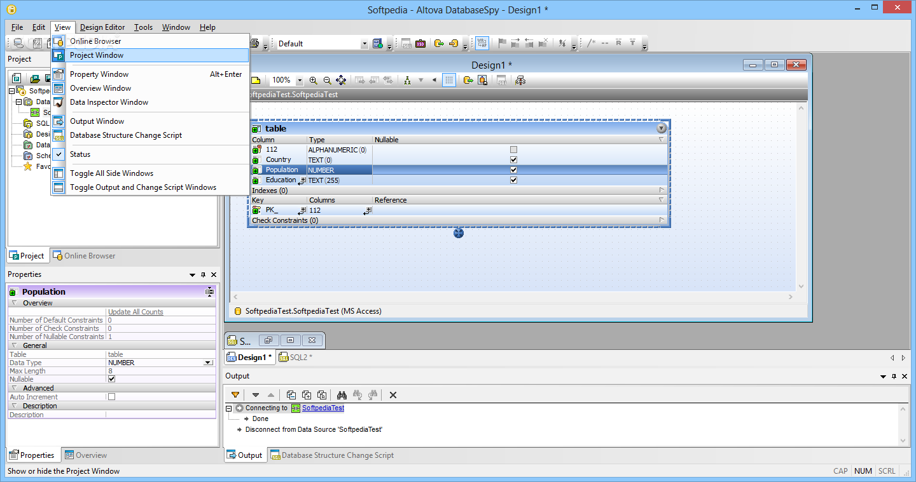Pin the Properties panel
The height and width of the screenshot is (482, 916).
point(204,274)
